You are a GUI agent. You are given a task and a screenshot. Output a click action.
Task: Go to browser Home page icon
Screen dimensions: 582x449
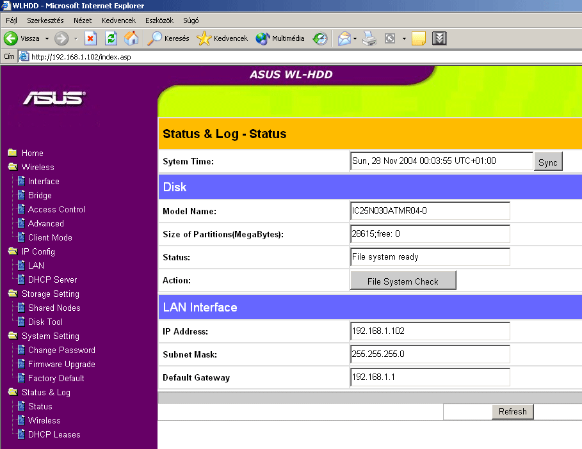coord(131,38)
